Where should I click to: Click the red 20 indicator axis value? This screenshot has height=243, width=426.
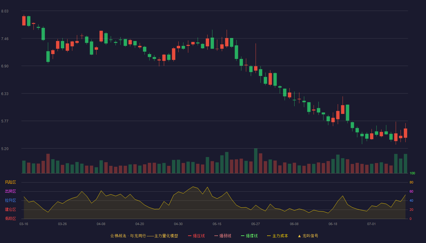click(411, 210)
